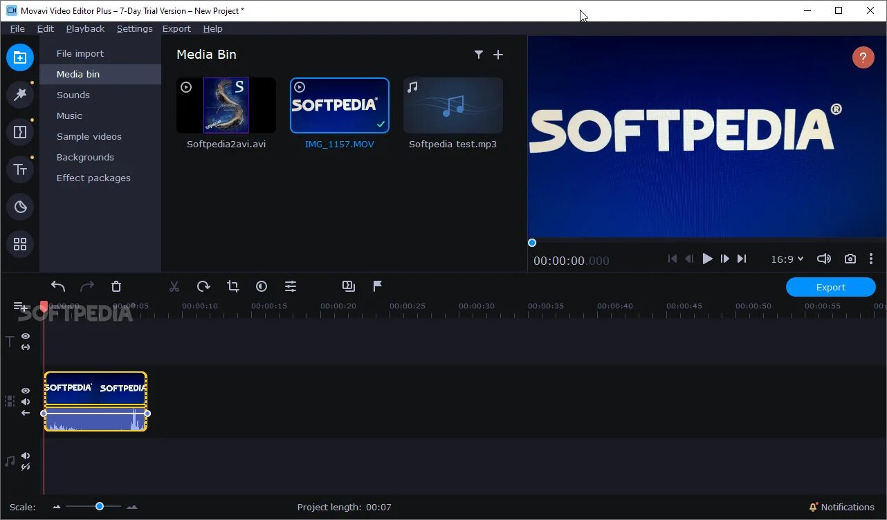Add files using Media Bin plus icon
This screenshot has height=520, width=887.
[x=498, y=55]
